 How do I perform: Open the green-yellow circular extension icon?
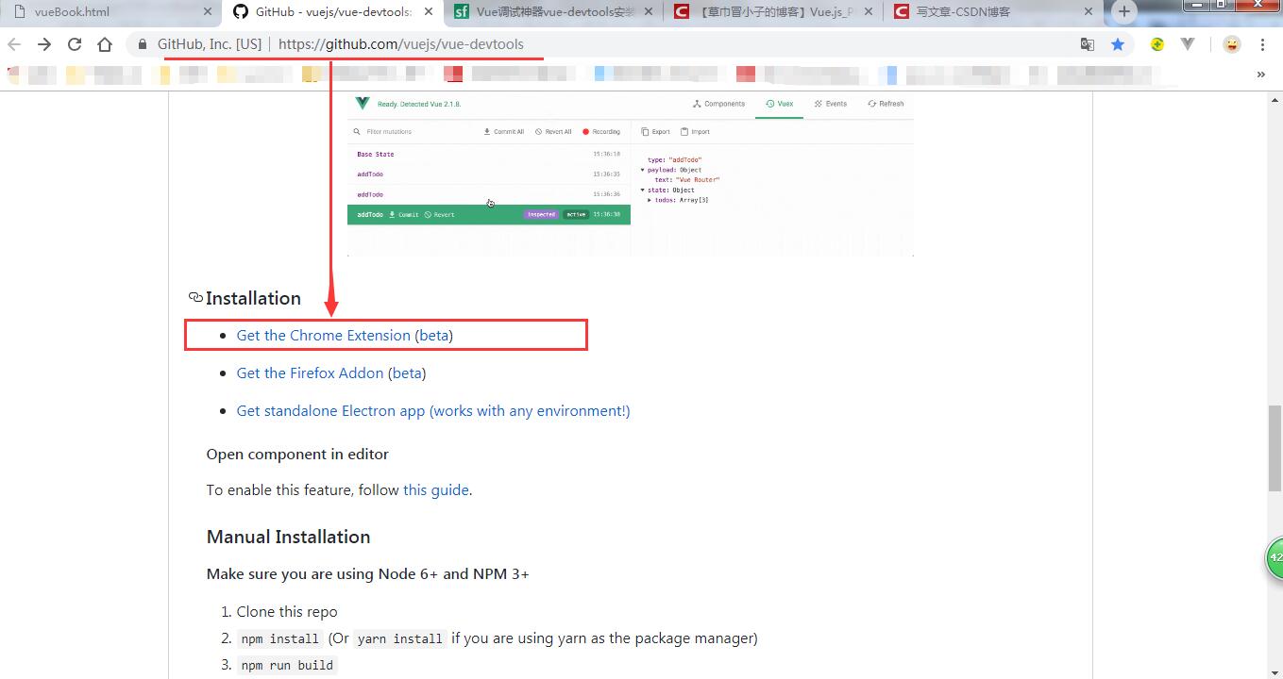(x=1156, y=44)
